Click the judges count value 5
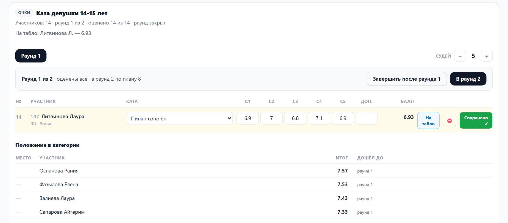Screen dimensions: 508x223 (473, 56)
